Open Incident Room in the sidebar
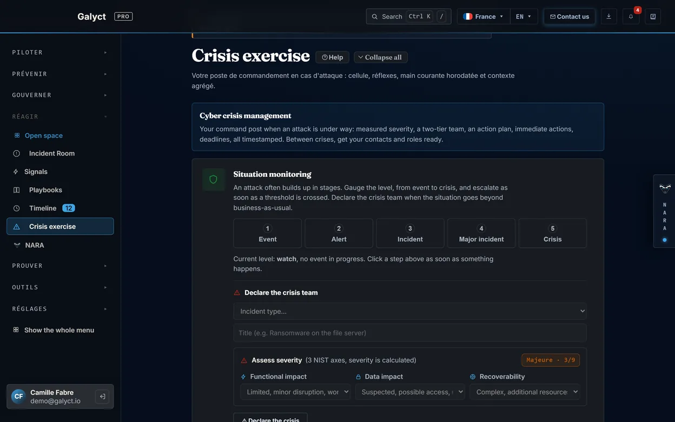The image size is (675, 422). coord(60,154)
